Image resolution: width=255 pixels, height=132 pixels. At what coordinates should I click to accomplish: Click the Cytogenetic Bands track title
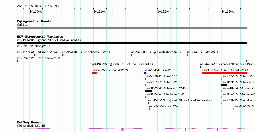tap(34, 21)
